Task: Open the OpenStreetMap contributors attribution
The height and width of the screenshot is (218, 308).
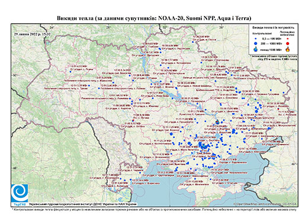Action: point(265,204)
